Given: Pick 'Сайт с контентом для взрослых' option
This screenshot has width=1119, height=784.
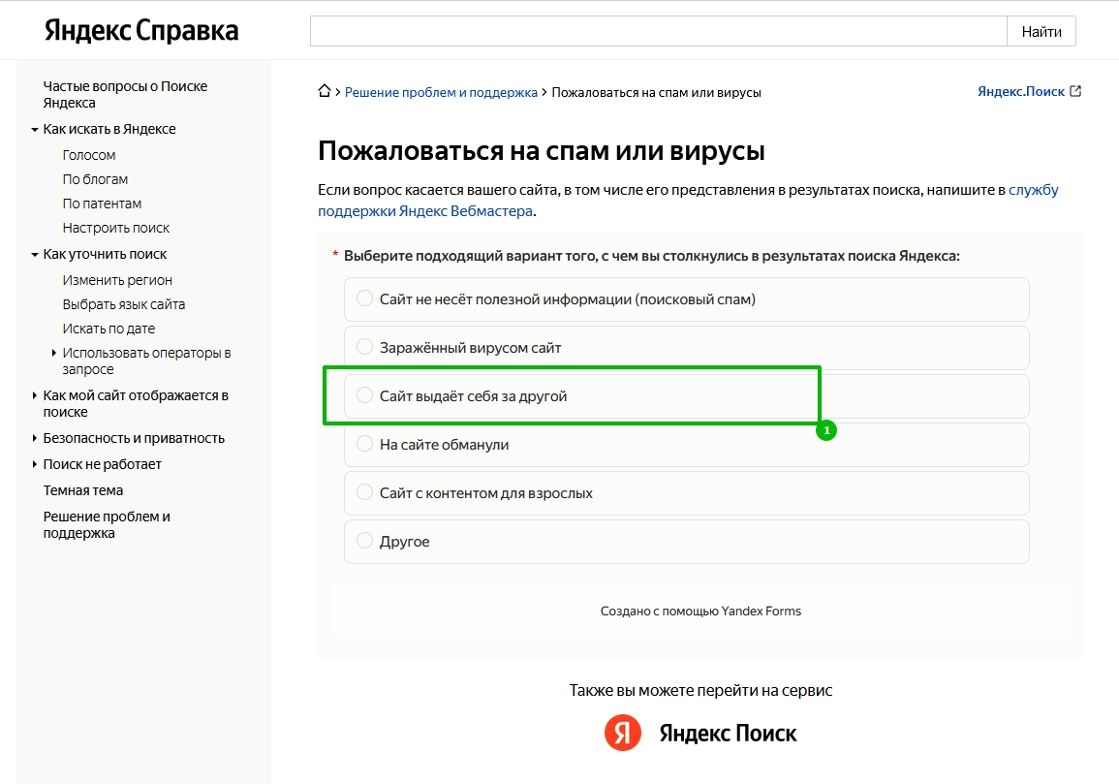Looking at the screenshot, I should click(365, 492).
